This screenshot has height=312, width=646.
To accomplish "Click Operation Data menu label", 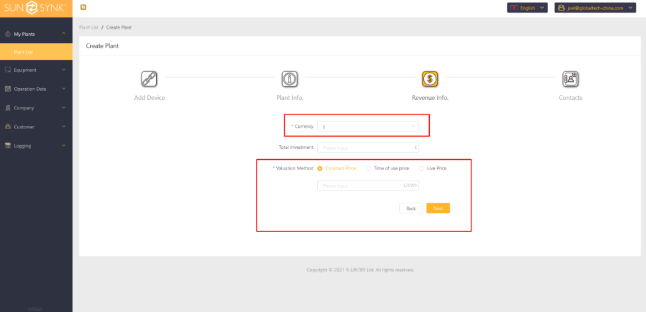I will [30, 89].
